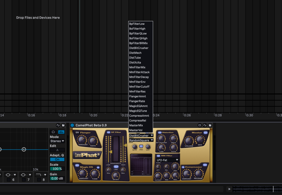Open the RandomSquare shape dropdown
The height and width of the screenshot is (195, 282).
pos(141,140)
